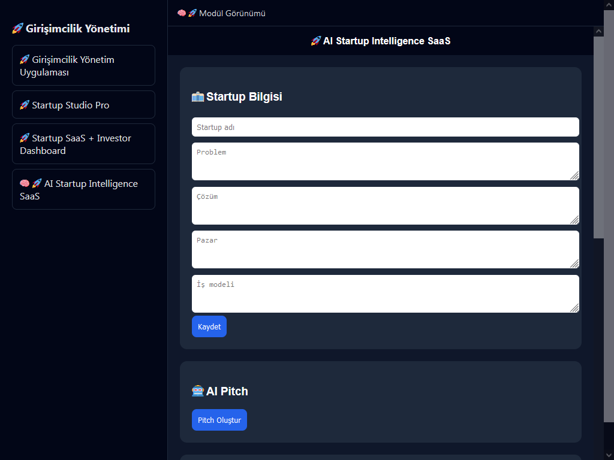Click rocket icon in Girişimcilik Yönetimi heading
This screenshot has width=614, height=460.
[x=17, y=29]
